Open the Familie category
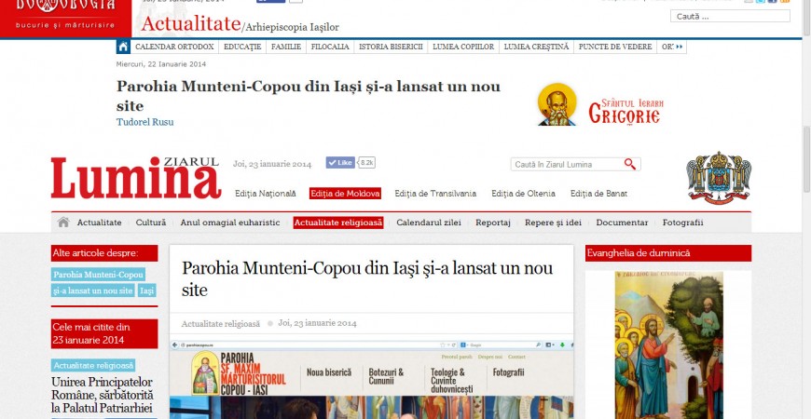Screen dimensions: 811x419 pyautogui.click(x=286, y=47)
